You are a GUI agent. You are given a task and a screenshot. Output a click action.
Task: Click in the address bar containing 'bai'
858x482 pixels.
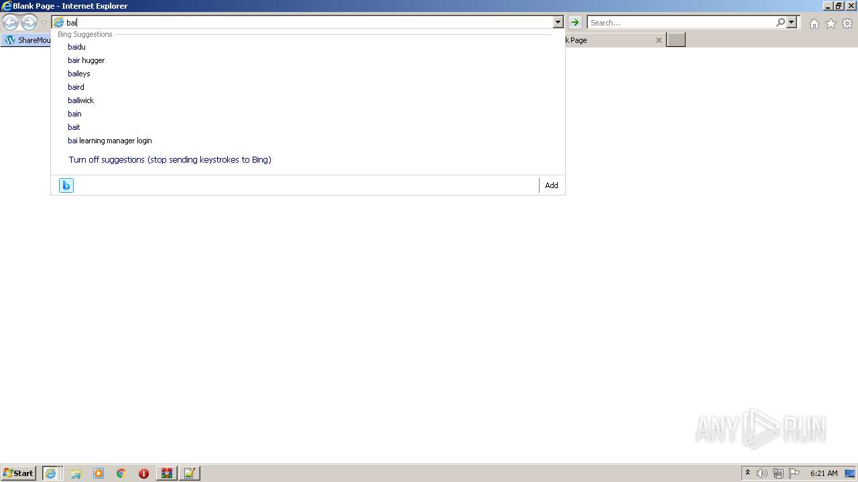[308, 23]
